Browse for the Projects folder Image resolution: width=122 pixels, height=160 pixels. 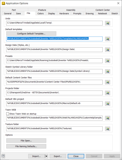tap(108, 93)
